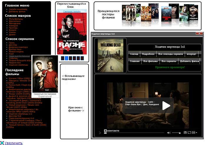Screen dimensions: 206x145
Task: Click the large play button on the video
Action: coord(166,106)
